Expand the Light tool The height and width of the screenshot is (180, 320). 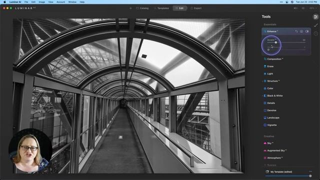[270, 73]
